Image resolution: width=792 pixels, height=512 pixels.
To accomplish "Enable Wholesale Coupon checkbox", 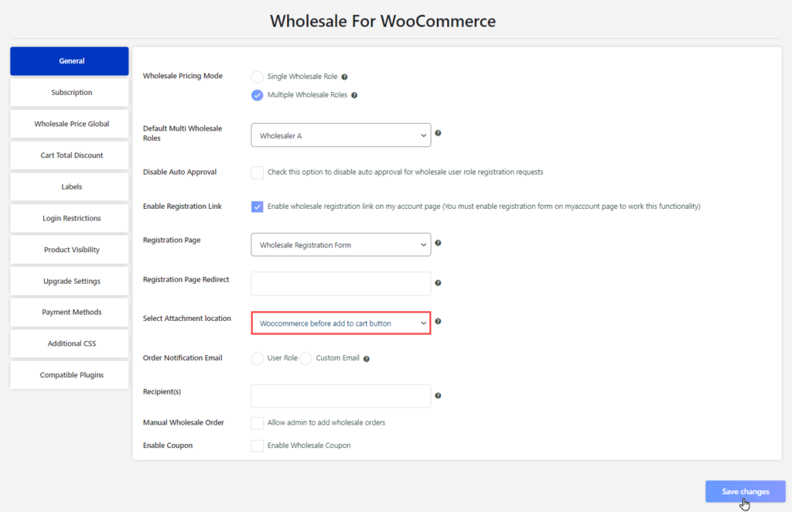I will tap(257, 445).
